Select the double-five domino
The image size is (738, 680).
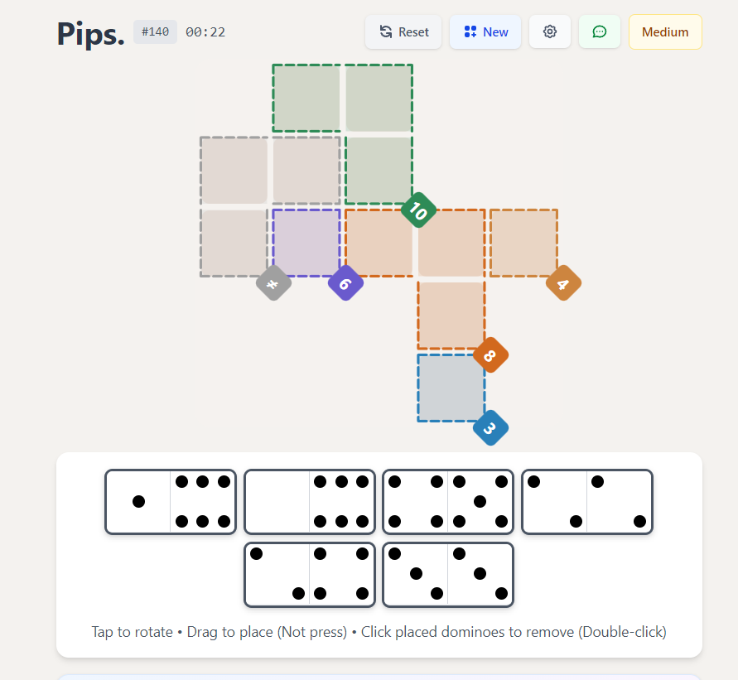448,502
